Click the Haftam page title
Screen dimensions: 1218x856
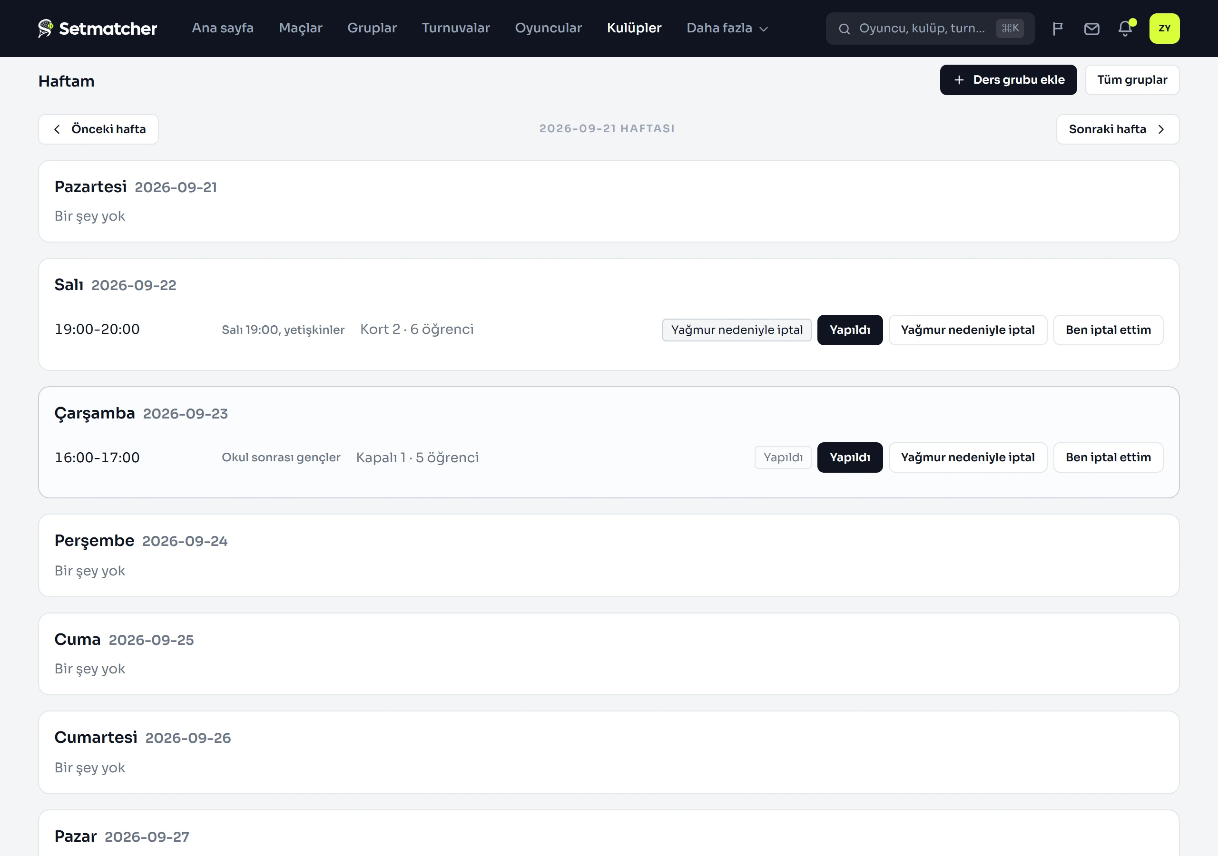click(x=66, y=81)
